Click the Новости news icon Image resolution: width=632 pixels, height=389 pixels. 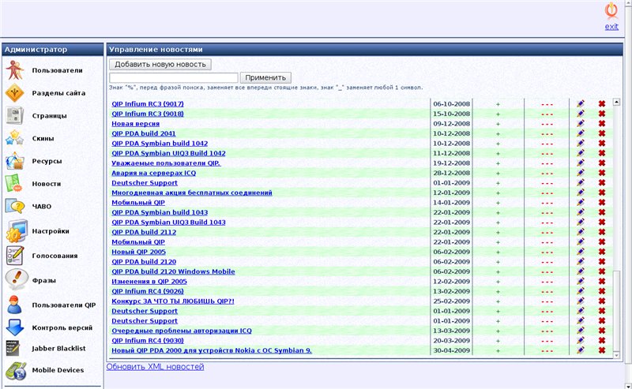pos(14,183)
